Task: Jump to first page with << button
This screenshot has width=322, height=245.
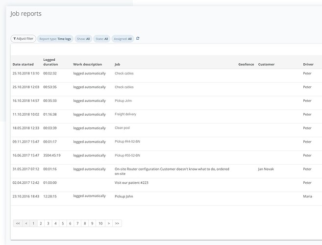Action: 18,223
